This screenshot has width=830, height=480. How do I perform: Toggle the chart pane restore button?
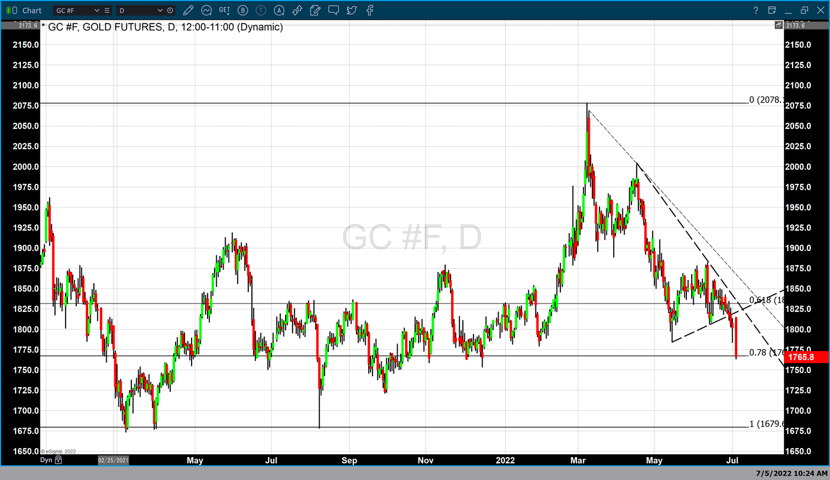779,25
